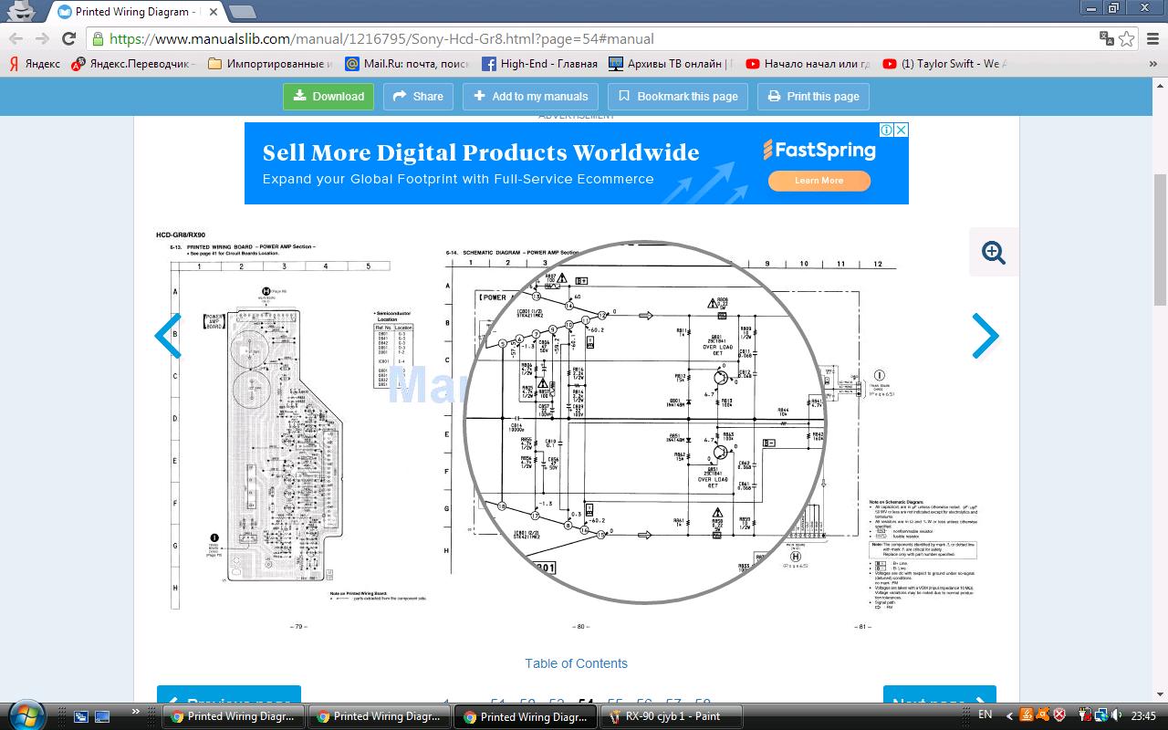This screenshot has width=1168, height=730.
Task: Click the green Download button
Action: (328, 96)
